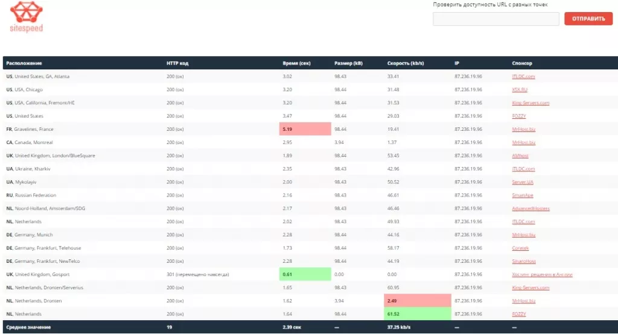Viewport: 618px width, 334px height.
Task: Click green 0.61 time cell in Gosport row
Action: pyautogui.click(x=305, y=274)
